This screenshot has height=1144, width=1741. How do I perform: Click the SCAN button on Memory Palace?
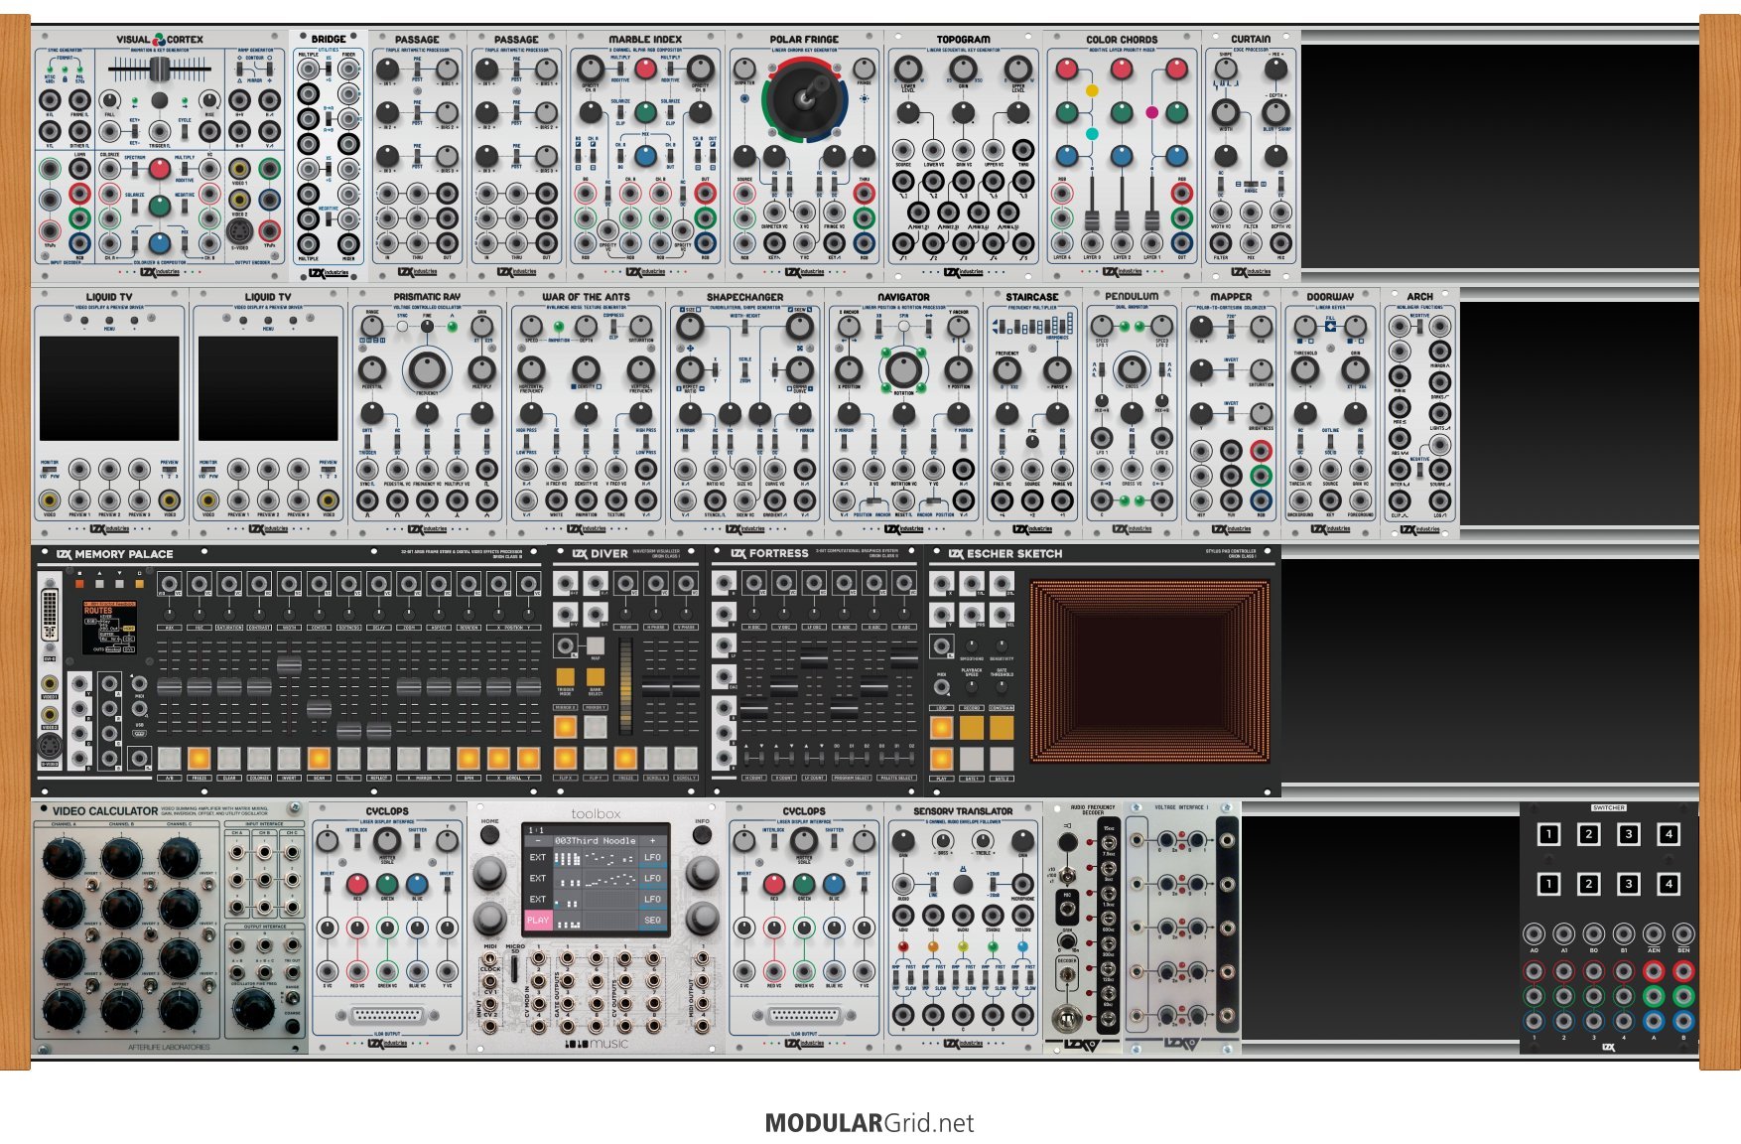319,759
